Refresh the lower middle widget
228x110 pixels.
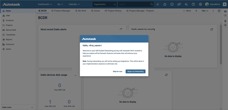pyautogui.click(x=166, y=75)
